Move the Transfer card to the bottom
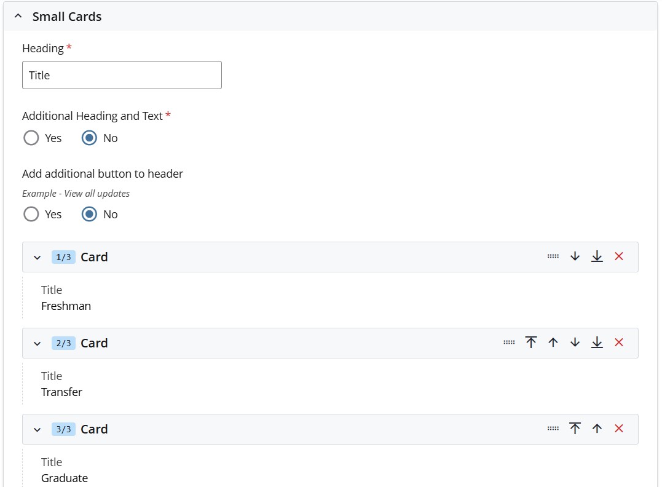The width and height of the screenshot is (662, 487). point(597,342)
